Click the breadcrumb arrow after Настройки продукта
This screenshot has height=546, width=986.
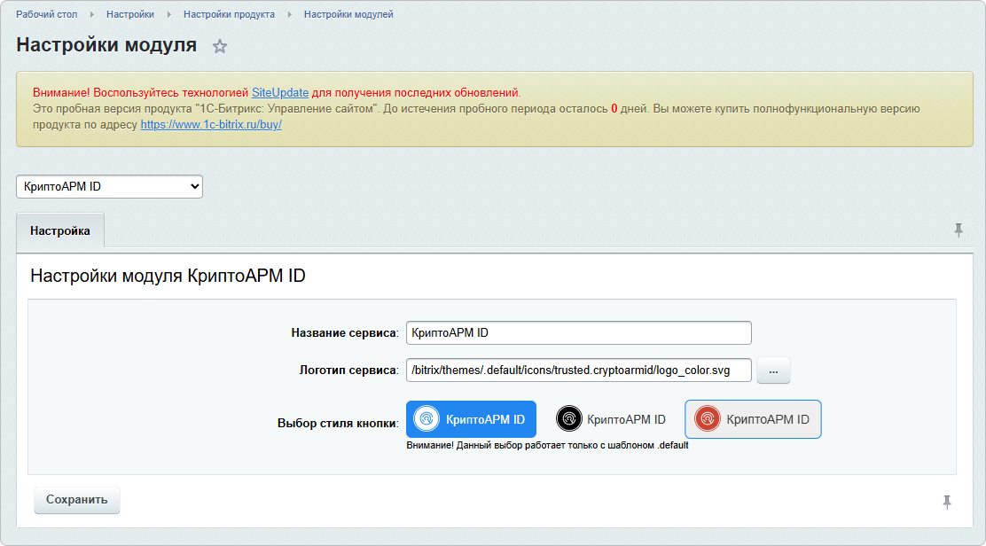290,14
